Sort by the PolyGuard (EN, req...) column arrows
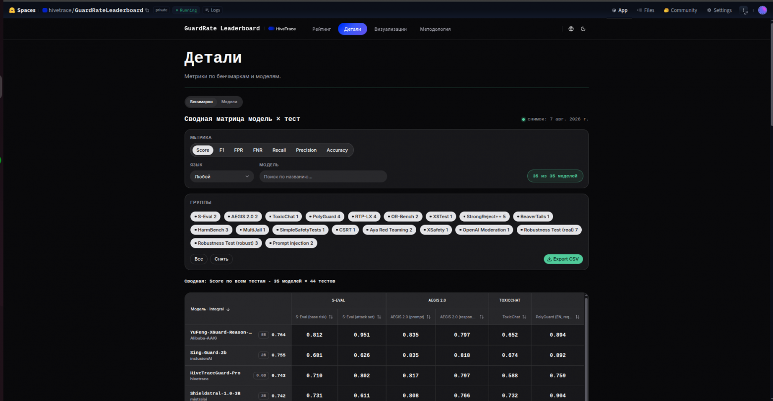 coord(577,317)
